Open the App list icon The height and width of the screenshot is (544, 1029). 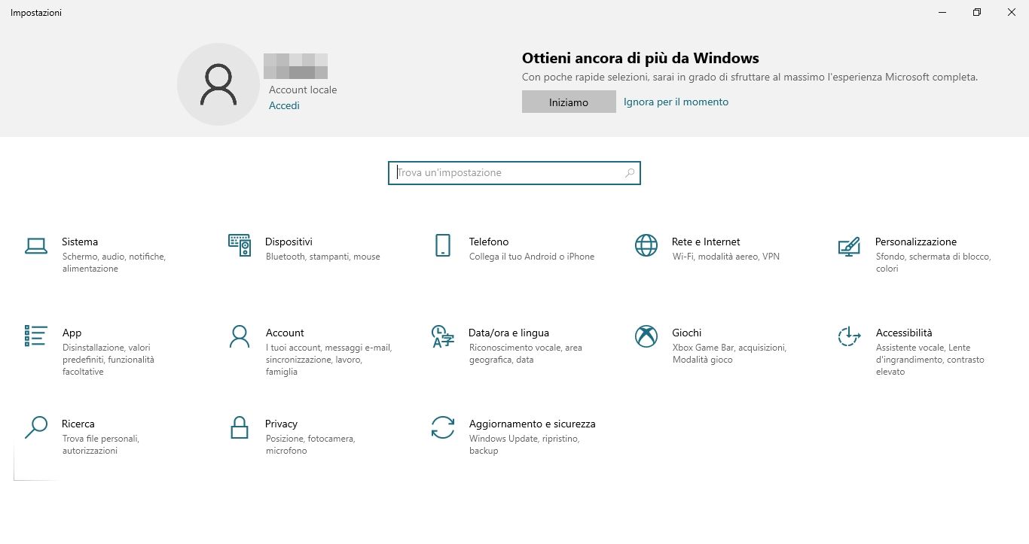coord(36,336)
